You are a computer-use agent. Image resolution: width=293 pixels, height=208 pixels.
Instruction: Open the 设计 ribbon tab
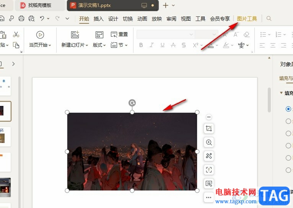coord(113,19)
